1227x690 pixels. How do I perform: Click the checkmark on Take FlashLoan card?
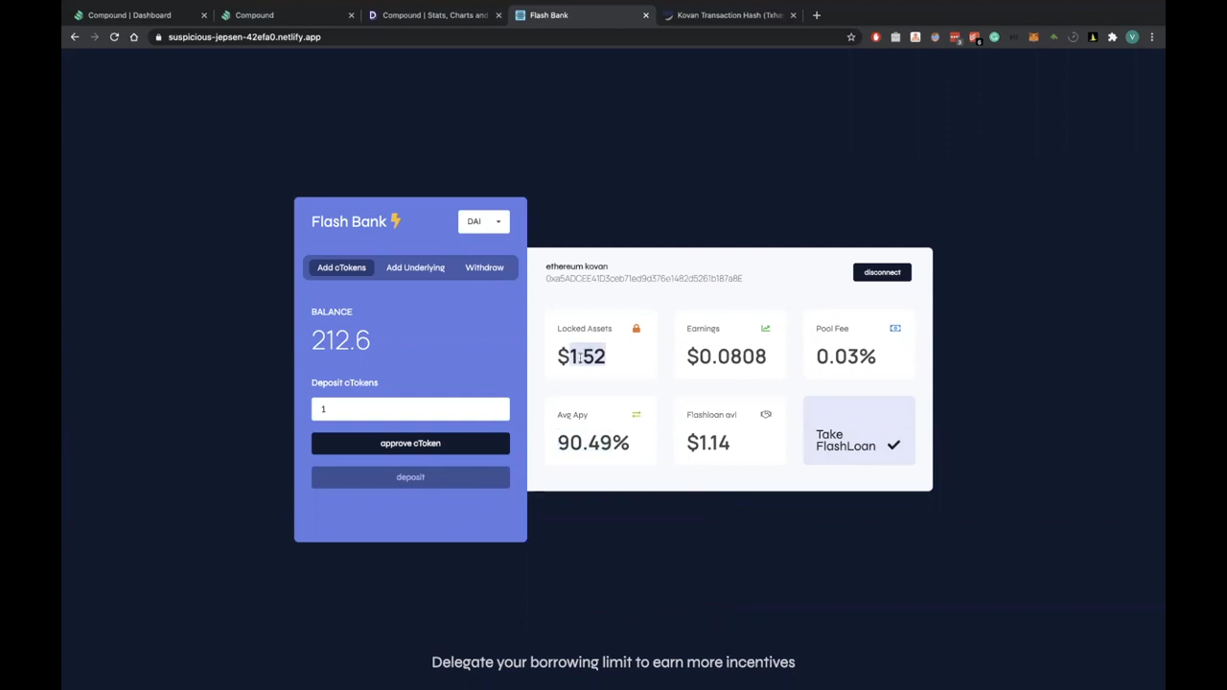(x=893, y=445)
